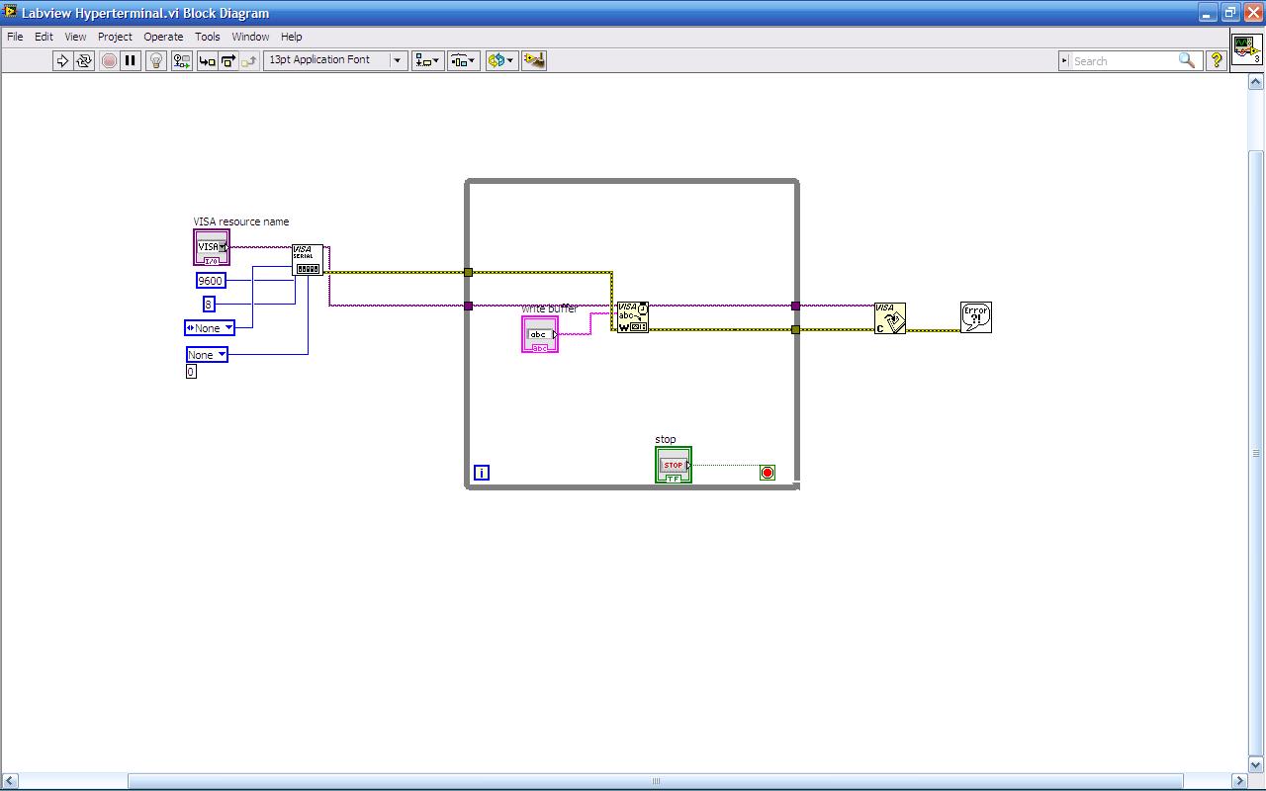Click the Run arrow button
Image resolution: width=1266 pixels, height=791 pixels.
(62, 60)
